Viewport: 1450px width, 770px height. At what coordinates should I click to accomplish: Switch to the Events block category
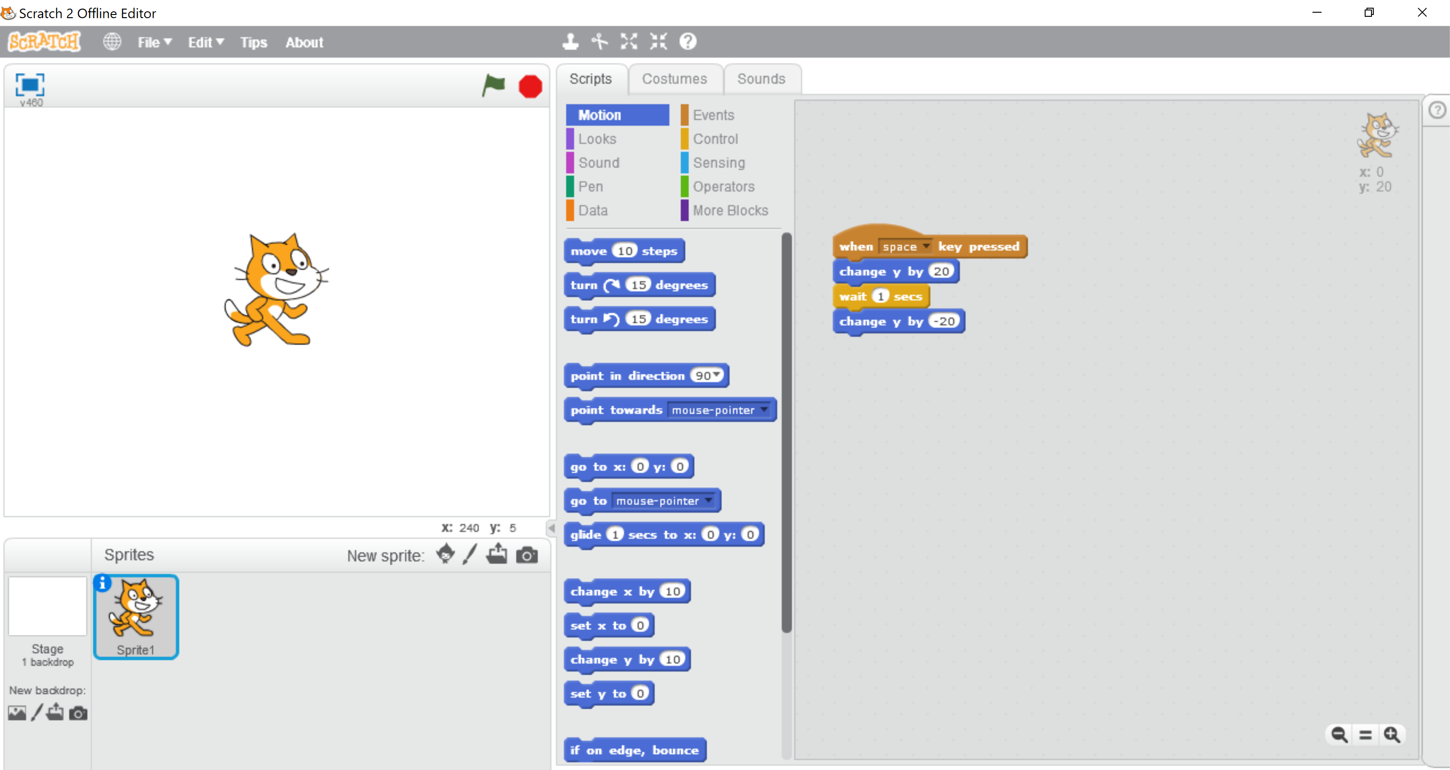pos(713,115)
